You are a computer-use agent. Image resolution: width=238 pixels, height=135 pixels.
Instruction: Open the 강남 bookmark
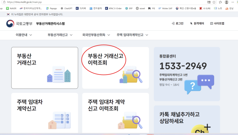point(229,8)
